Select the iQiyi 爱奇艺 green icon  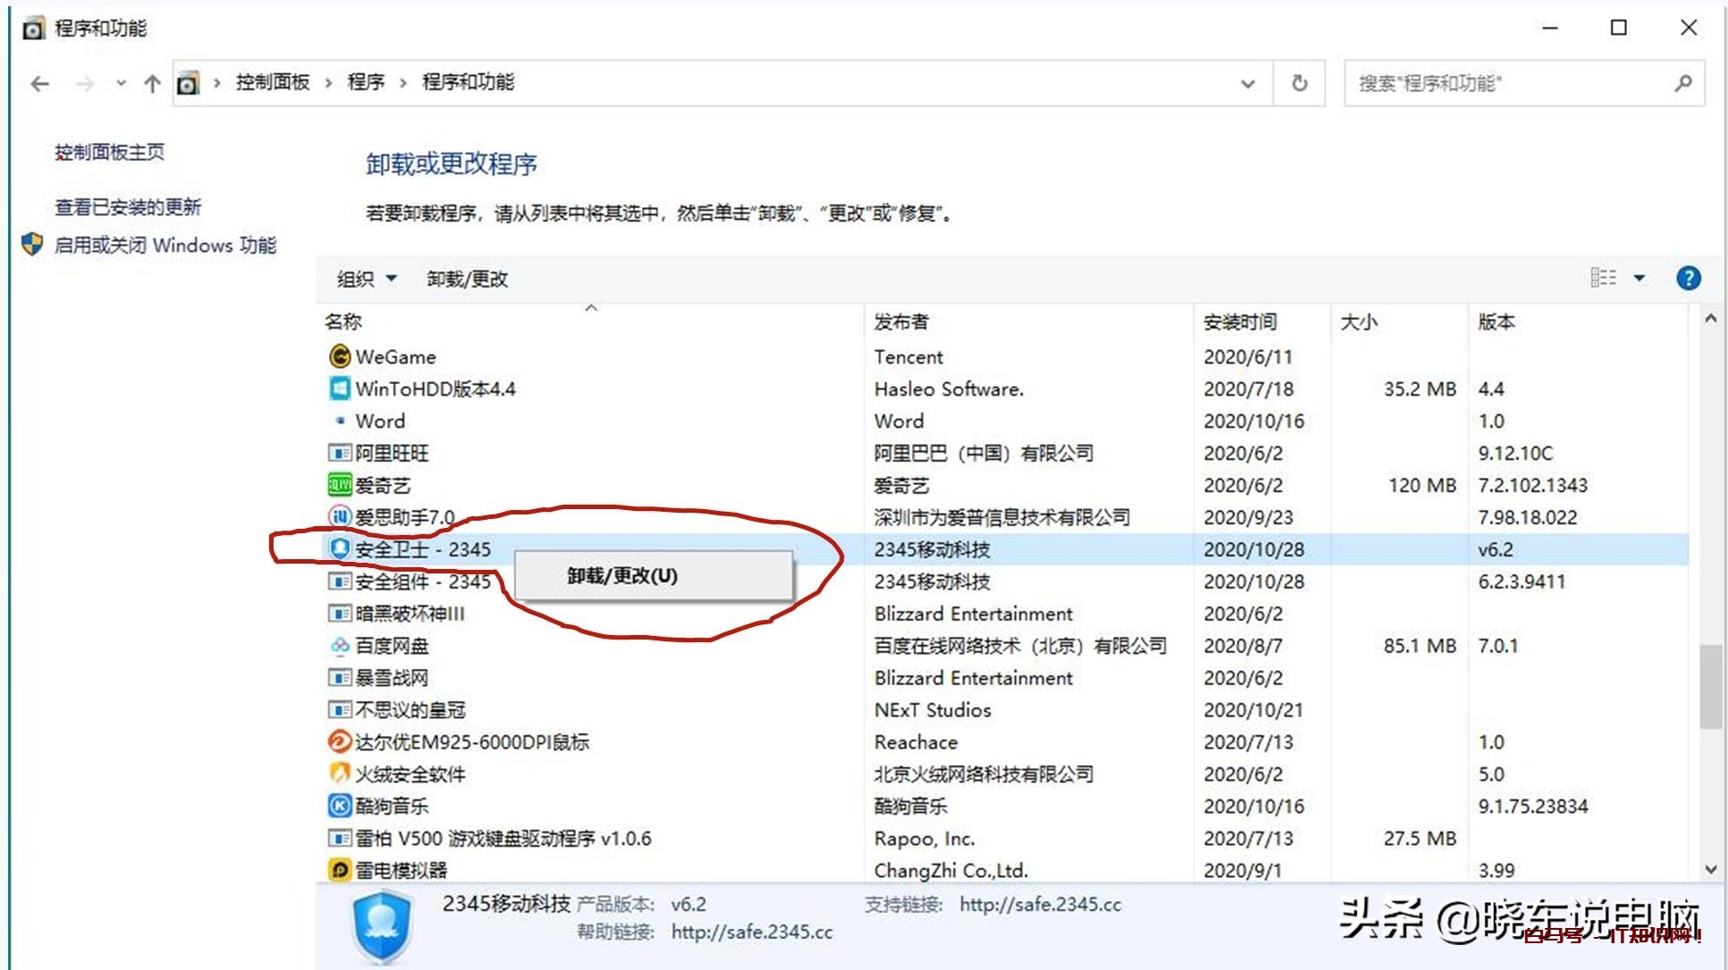coord(340,485)
